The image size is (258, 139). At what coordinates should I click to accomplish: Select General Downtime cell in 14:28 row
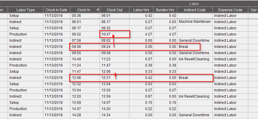(195, 115)
